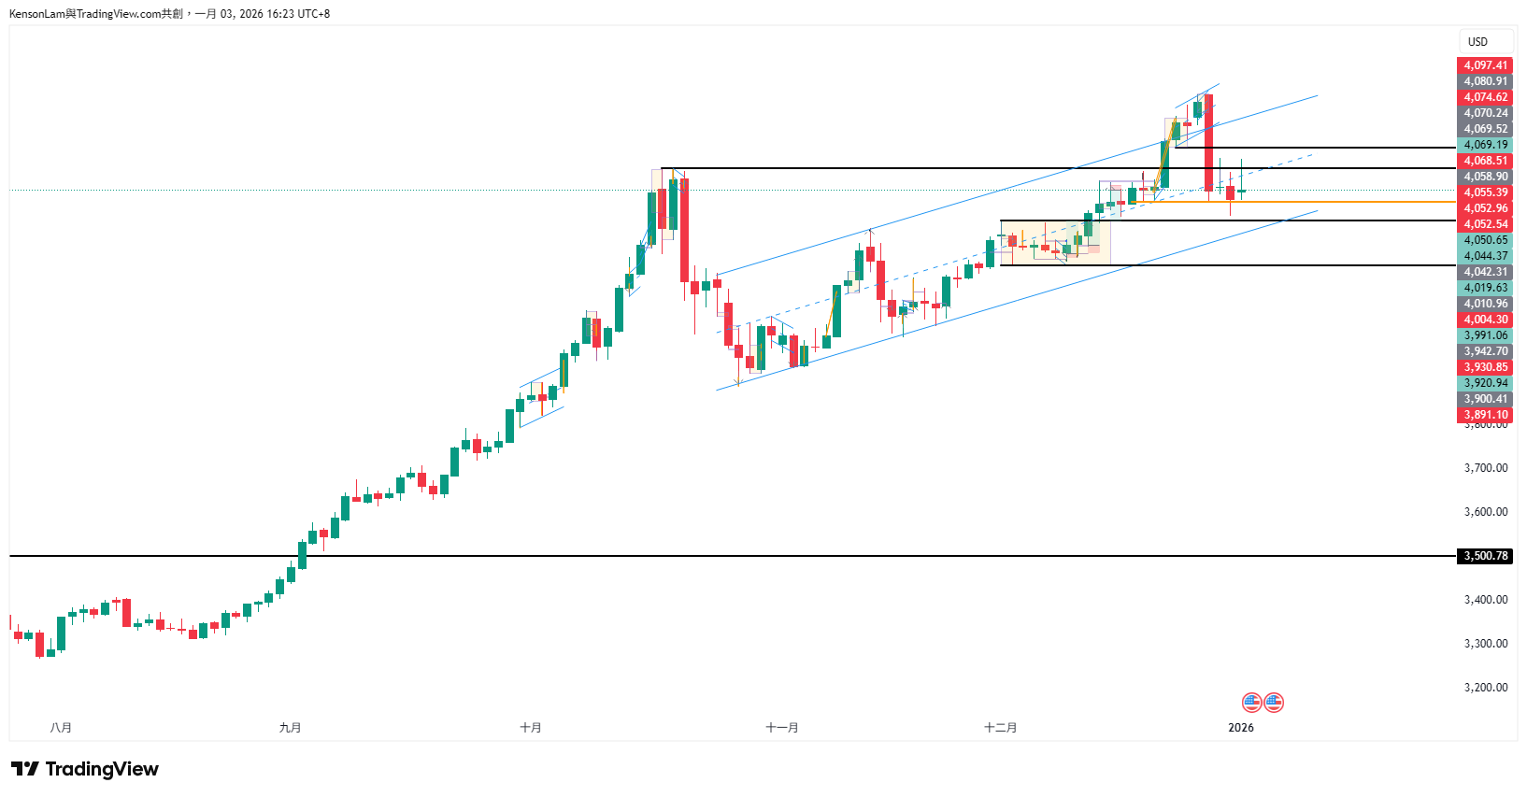1527x797 pixels.
Task: Select the 4,097.41 red price label
Action: click(x=1485, y=65)
